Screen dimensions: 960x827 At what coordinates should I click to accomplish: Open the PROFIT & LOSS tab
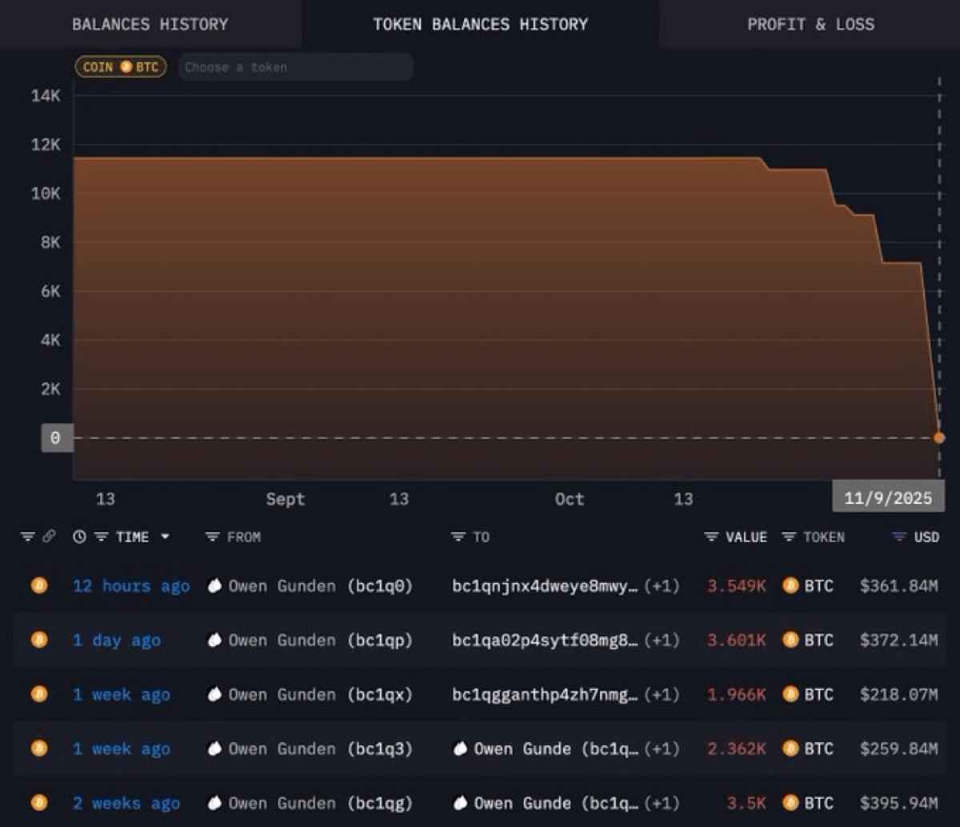pyautogui.click(x=810, y=24)
